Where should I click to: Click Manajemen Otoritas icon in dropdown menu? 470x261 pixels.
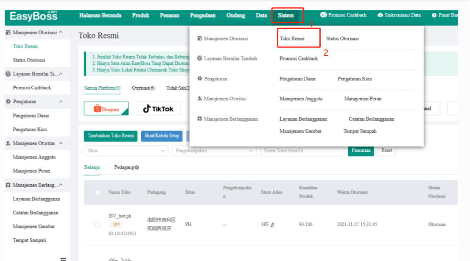[200, 98]
